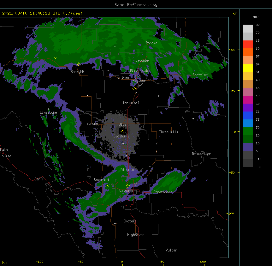Viewport: 272px width, 266px height.
Task: Click the dBZ legend heading
Action: pyautogui.click(x=256, y=17)
